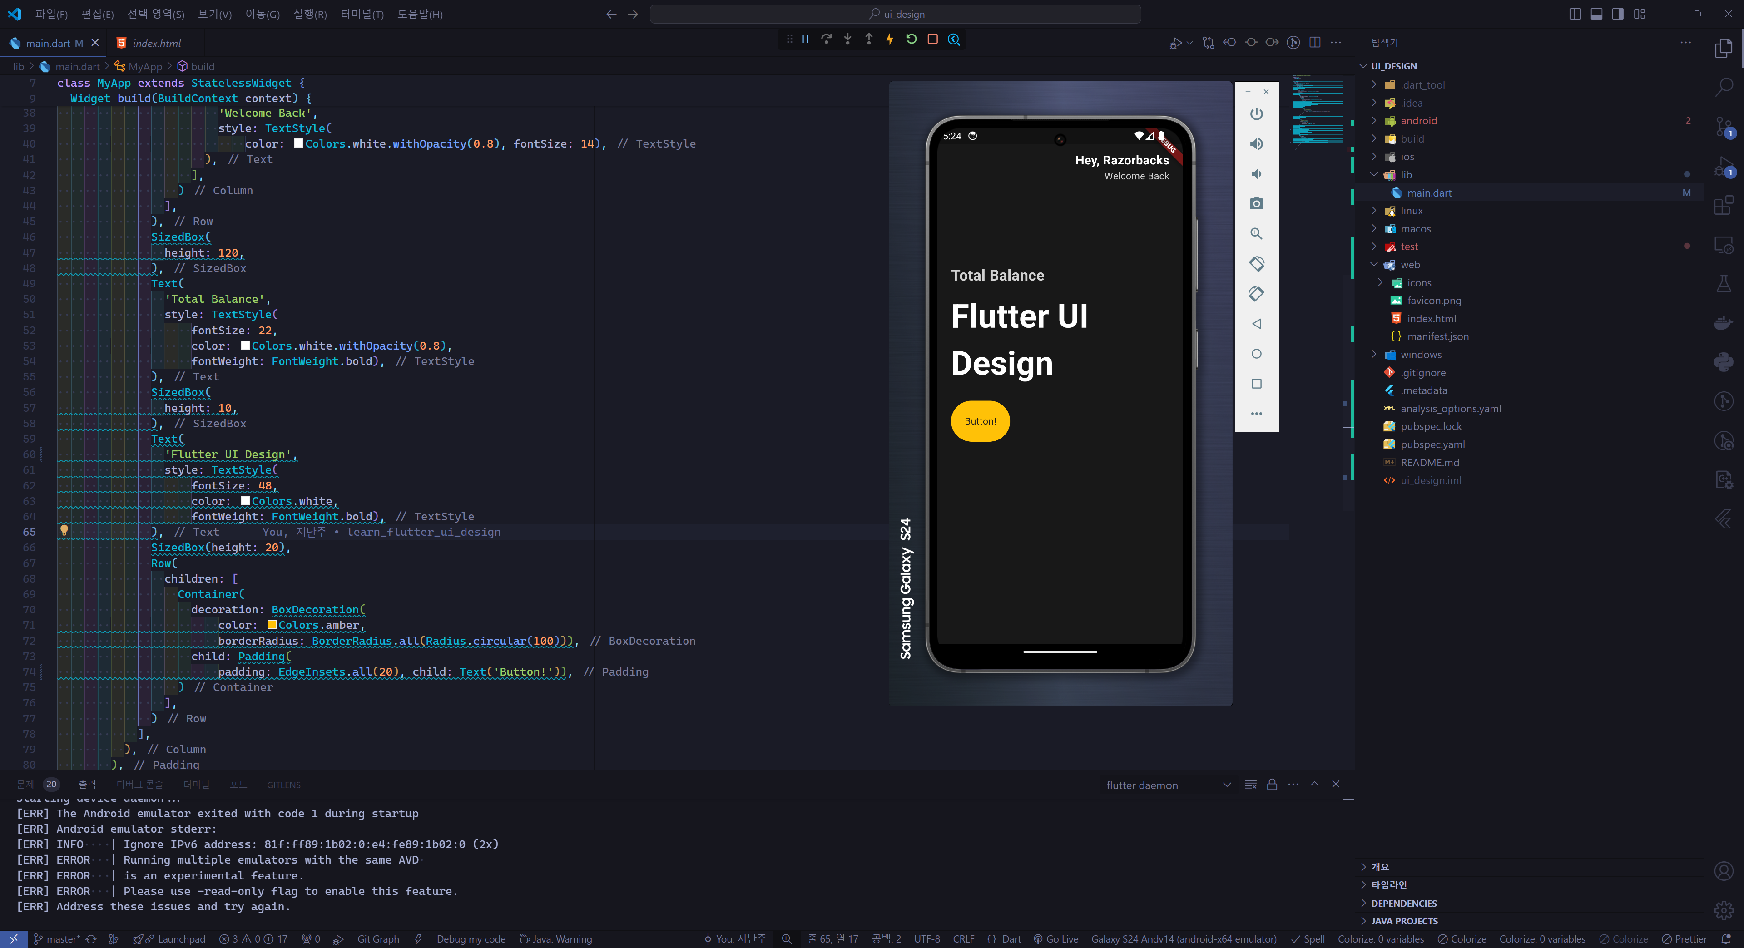The width and height of the screenshot is (1744, 948).
Task: Click the amber color swatch before Colors.amber
Action: [x=272, y=625]
